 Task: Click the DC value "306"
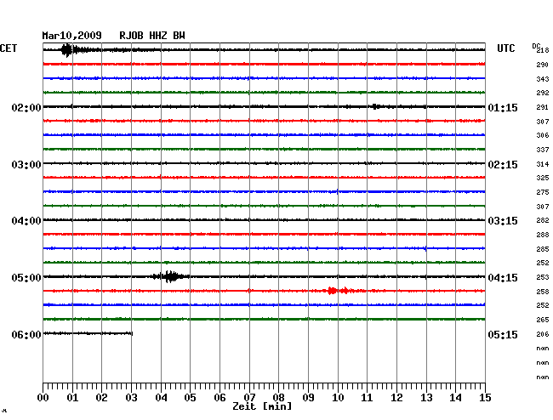pyautogui.click(x=543, y=136)
